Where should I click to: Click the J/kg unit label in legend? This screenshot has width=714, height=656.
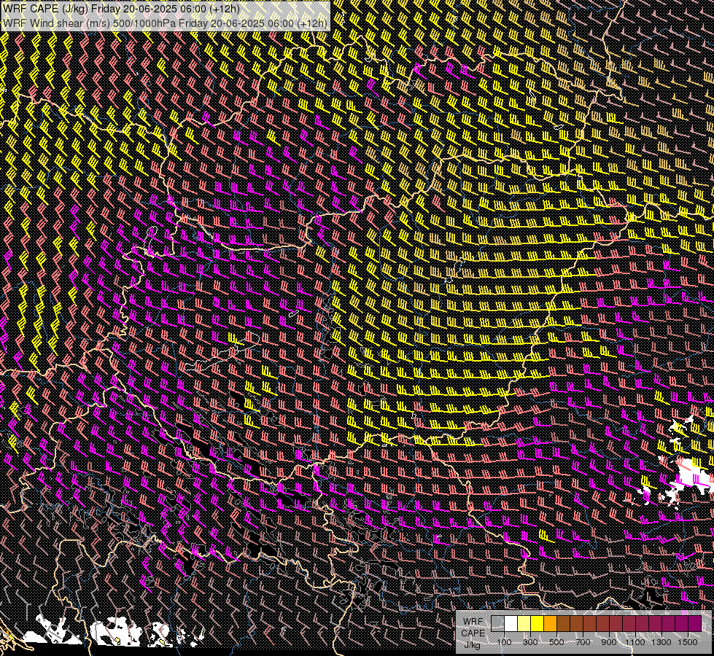pos(473,645)
